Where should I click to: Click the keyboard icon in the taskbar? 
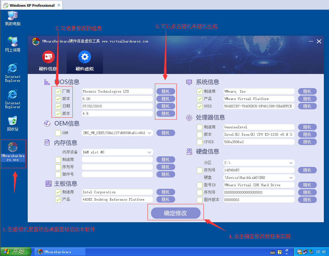coord(273,252)
